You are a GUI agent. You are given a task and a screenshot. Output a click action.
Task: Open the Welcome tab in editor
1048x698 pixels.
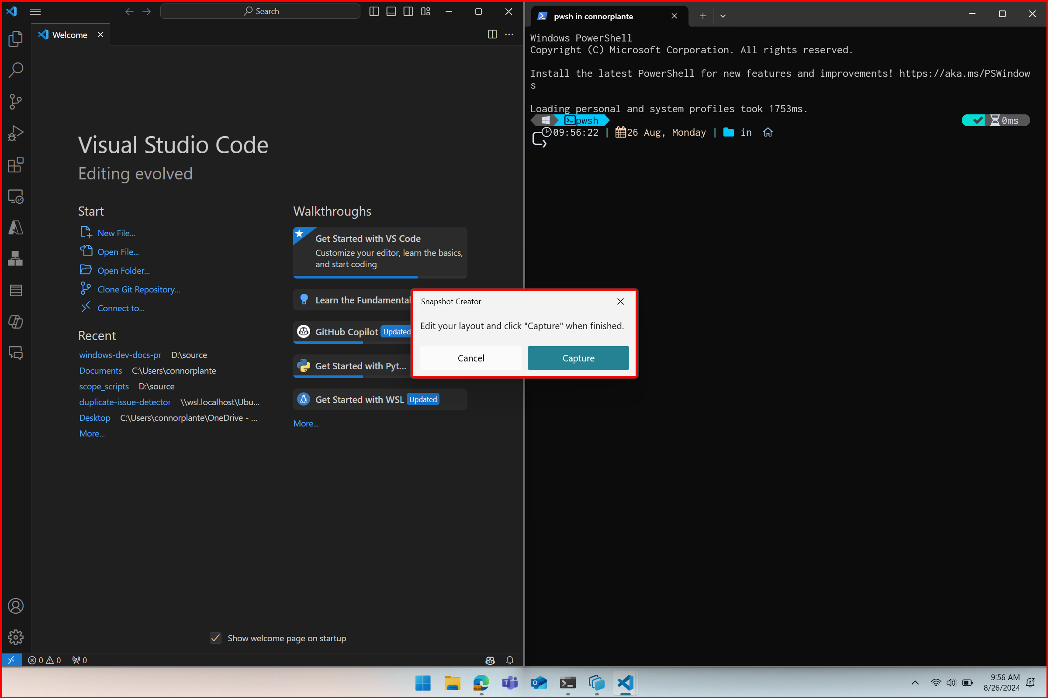point(69,34)
